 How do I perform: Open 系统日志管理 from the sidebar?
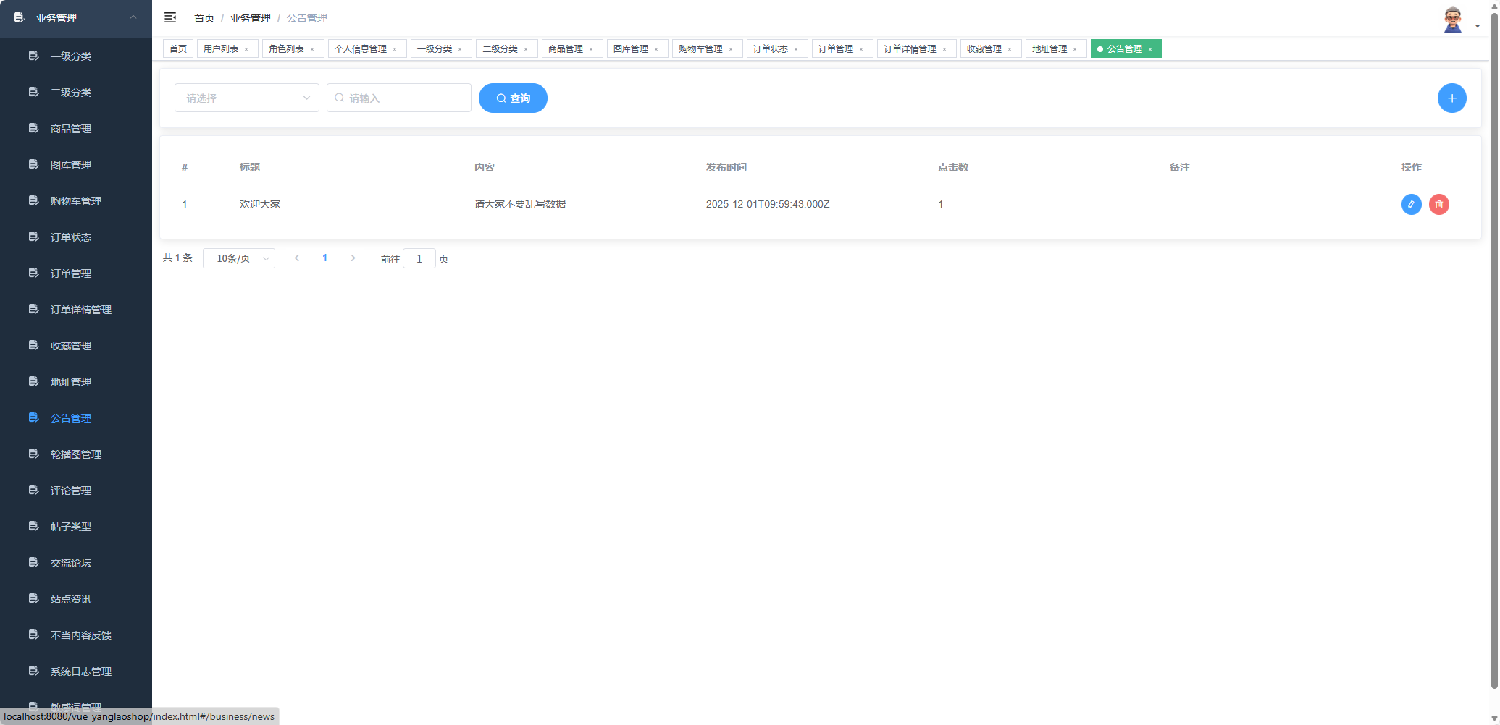pyautogui.click(x=76, y=671)
